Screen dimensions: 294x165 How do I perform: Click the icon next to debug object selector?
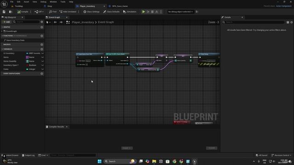197,12
